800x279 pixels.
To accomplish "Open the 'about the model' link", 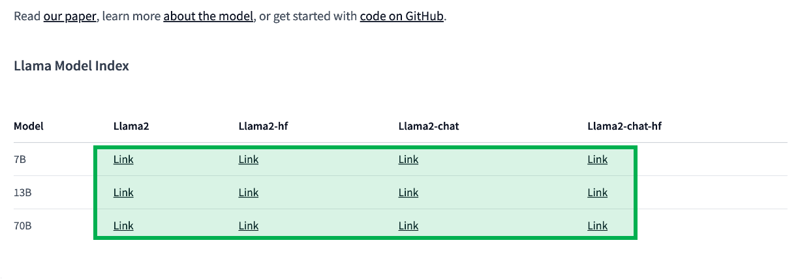I will coord(208,16).
